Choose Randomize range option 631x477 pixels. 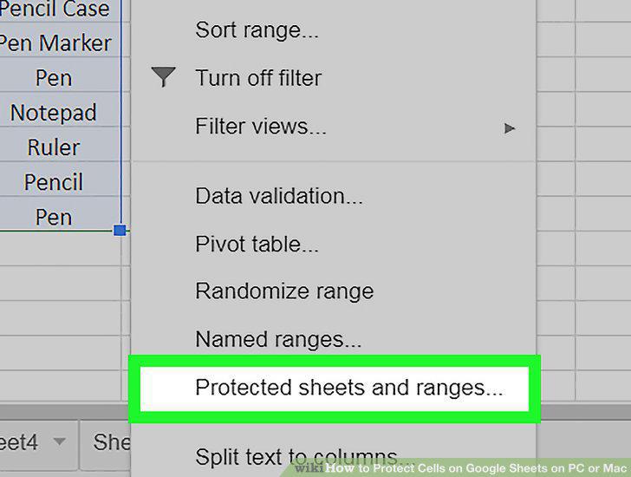coord(284,291)
